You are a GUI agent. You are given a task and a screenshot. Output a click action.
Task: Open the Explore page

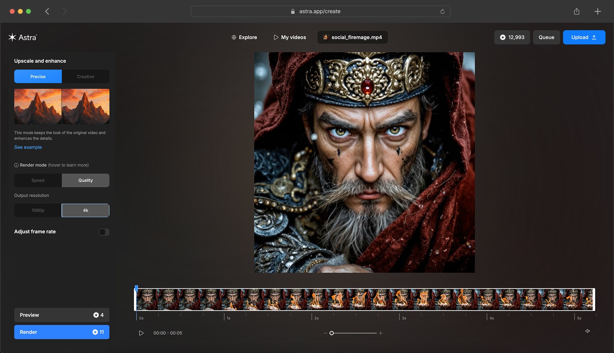244,37
